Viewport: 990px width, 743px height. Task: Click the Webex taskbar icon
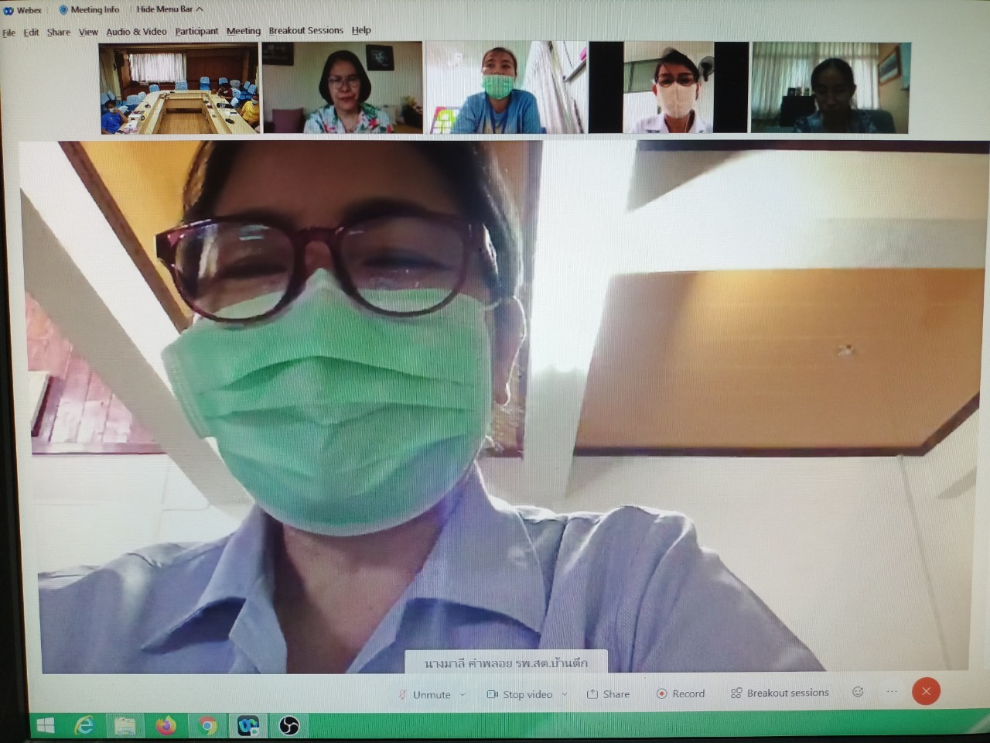click(x=248, y=725)
